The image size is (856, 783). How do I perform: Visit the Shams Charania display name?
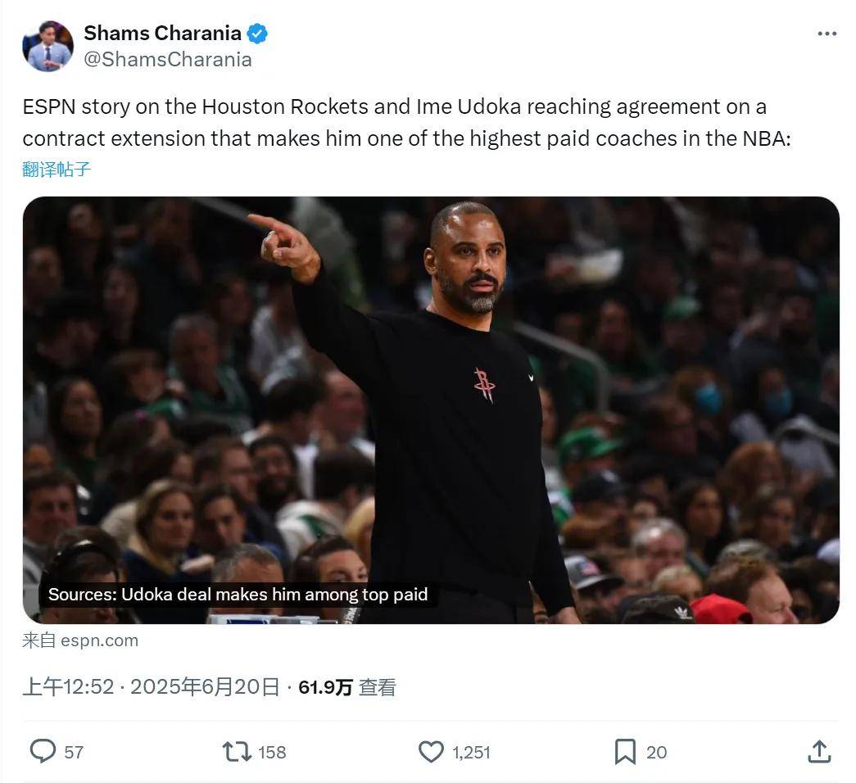tap(162, 34)
